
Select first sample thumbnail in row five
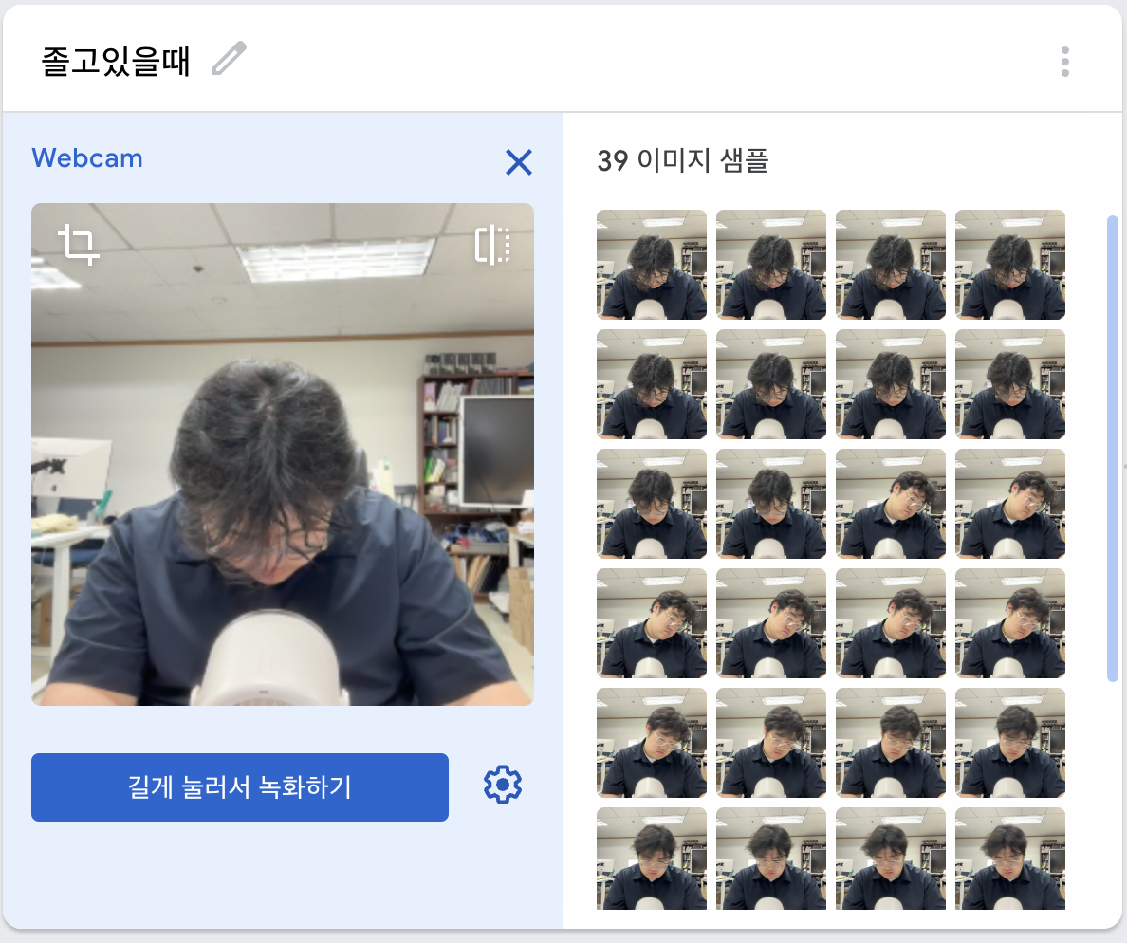tap(651, 743)
